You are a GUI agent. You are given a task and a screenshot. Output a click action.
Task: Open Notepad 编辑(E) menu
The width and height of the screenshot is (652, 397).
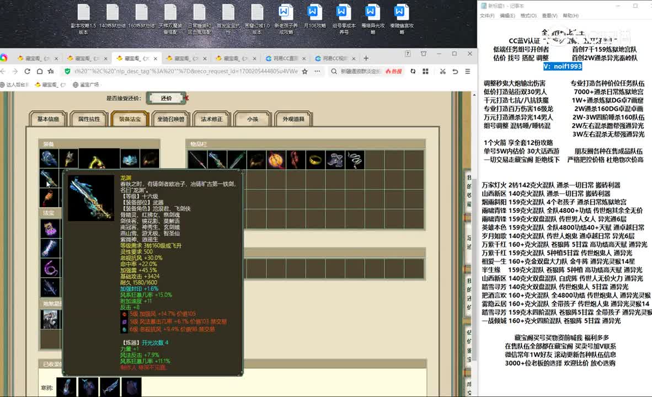(507, 16)
